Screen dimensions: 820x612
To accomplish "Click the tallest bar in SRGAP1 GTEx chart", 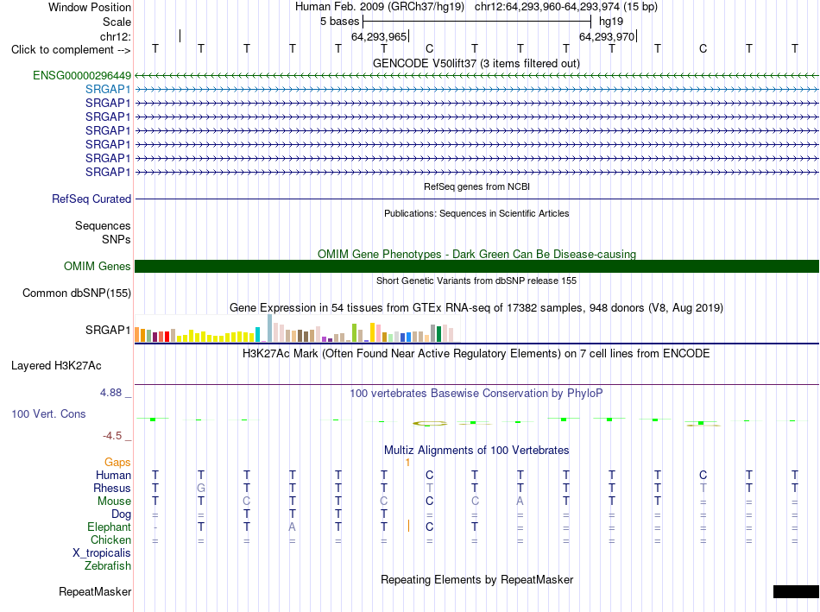I will [270, 328].
